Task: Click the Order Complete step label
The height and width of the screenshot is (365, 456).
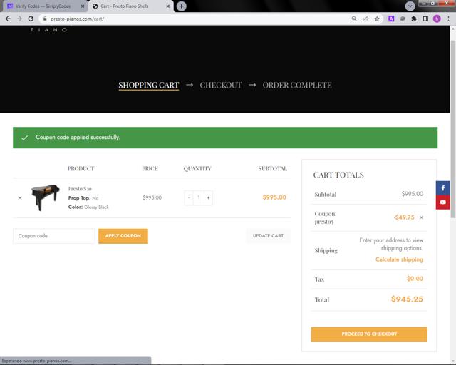Action: coord(297,86)
